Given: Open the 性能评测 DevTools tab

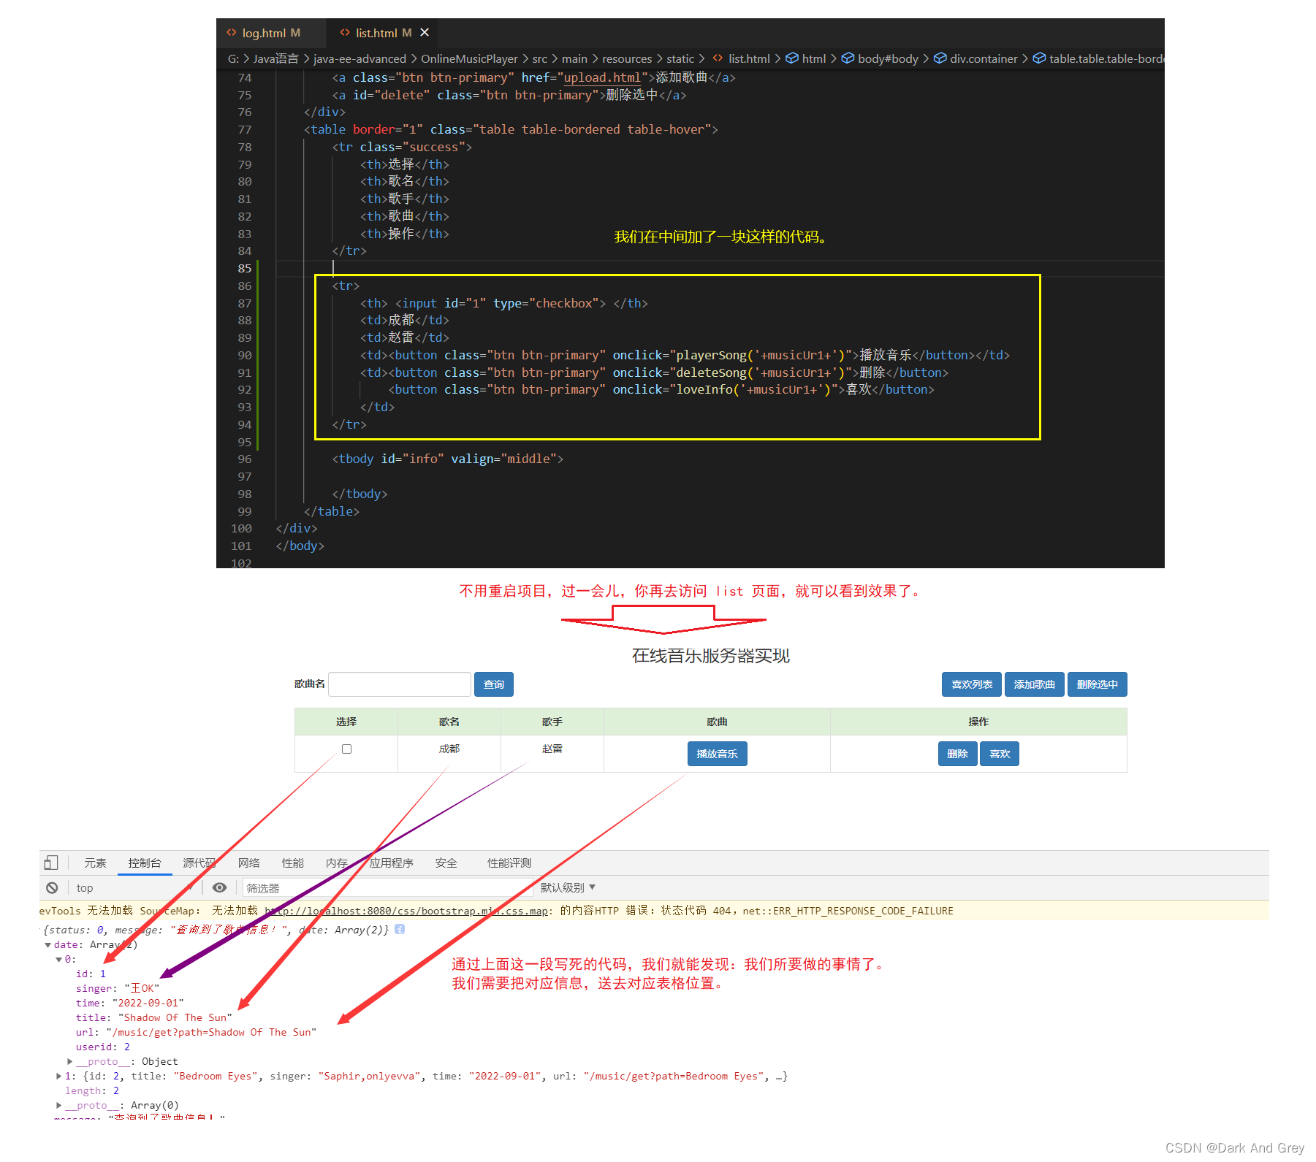Looking at the screenshot, I should (509, 863).
